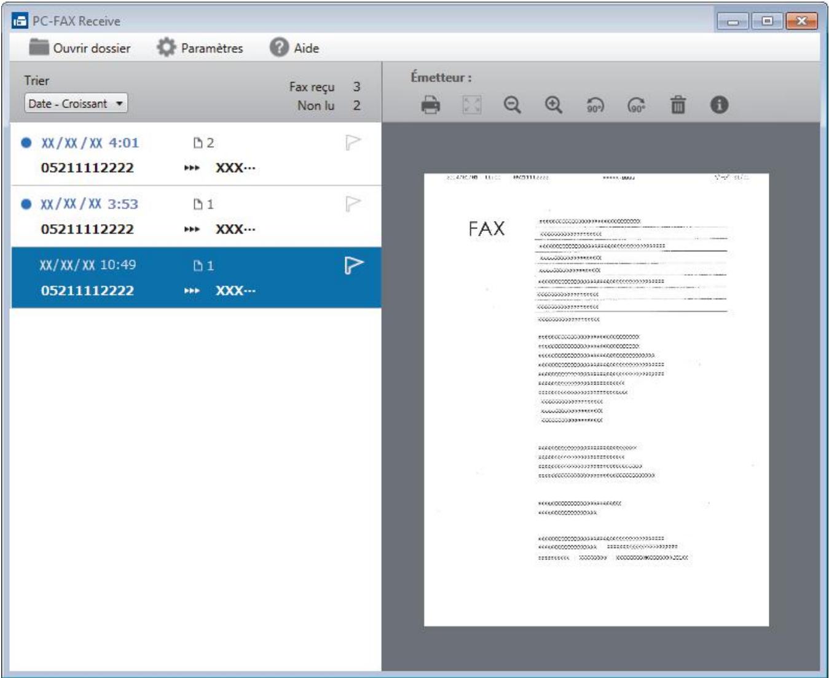This screenshot has width=829, height=678.
Task: Toggle flag on the 3:53 fax
Action: pos(353,203)
